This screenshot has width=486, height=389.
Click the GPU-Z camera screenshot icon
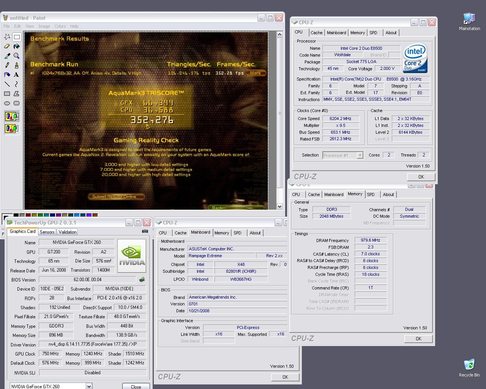145,231
